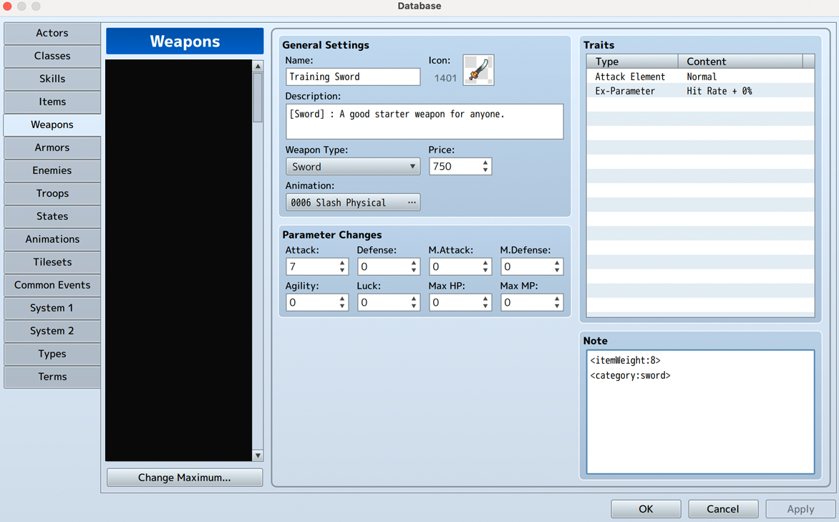Click the Max MP value field
Screen dimensions: 839x522
pyautogui.click(x=526, y=302)
